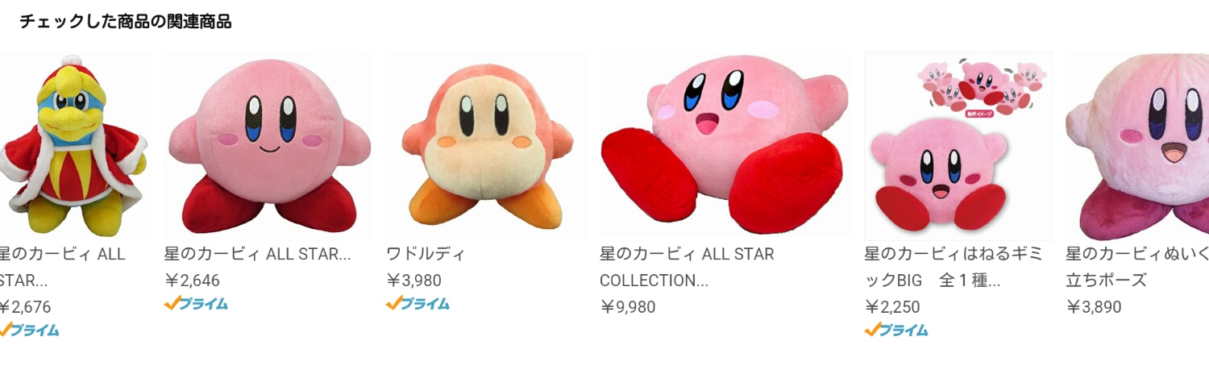1209x370 pixels.
Task: Click the title of the ¥2,646 Kirby plush
Action: pos(258,254)
